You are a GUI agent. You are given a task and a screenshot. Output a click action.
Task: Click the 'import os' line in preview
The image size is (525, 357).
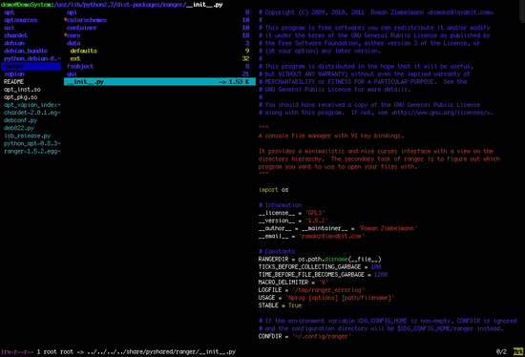[273, 190]
